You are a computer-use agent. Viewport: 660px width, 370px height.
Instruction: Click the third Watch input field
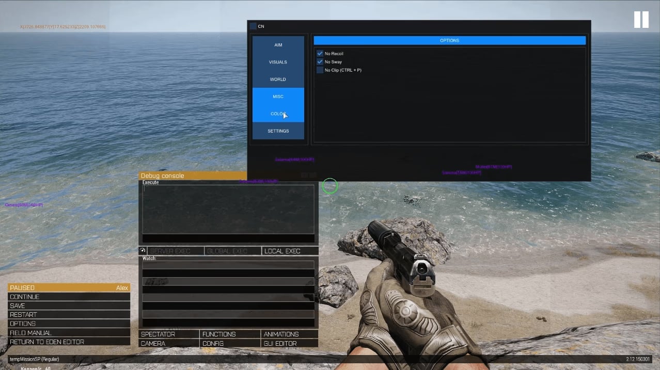tap(228, 298)
